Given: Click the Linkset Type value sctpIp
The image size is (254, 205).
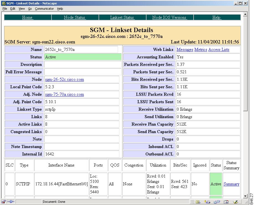Looking at the screenshot, I should pyautogui.click(x=50, y=109).
